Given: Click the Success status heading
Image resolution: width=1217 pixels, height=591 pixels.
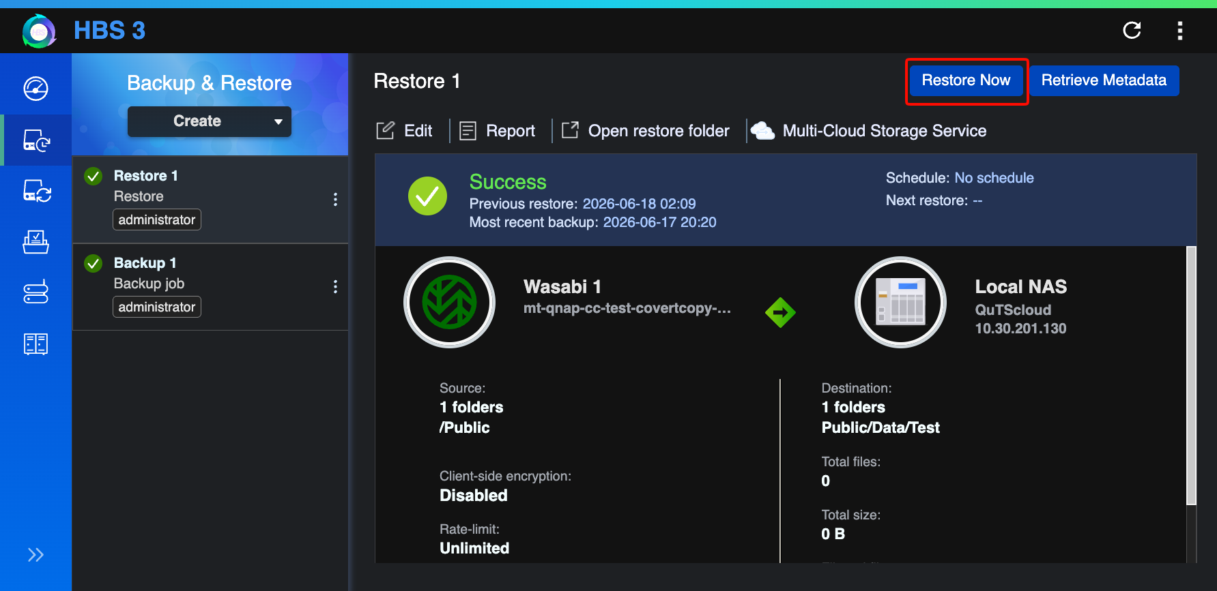Looking at the screenshot, I should [x=508, y=182].
